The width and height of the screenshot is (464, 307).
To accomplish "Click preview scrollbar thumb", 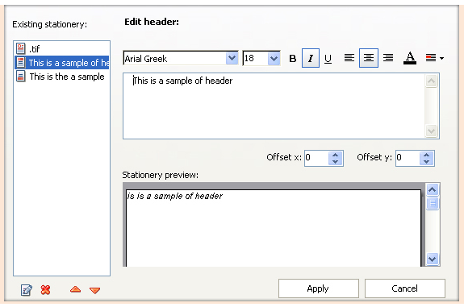I will [433, 203].
